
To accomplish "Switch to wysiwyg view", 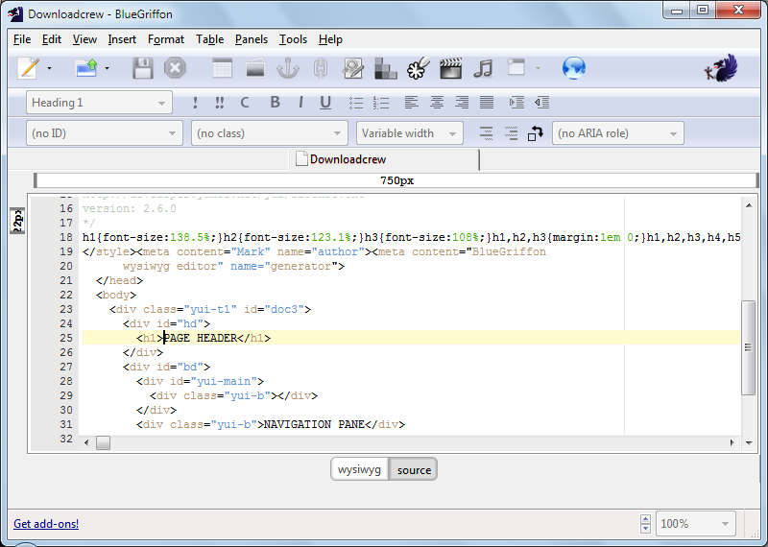I will click(359, 469).
